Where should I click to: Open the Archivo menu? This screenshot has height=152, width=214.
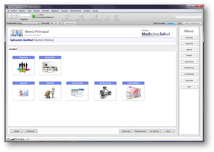(x=14, y=11)
